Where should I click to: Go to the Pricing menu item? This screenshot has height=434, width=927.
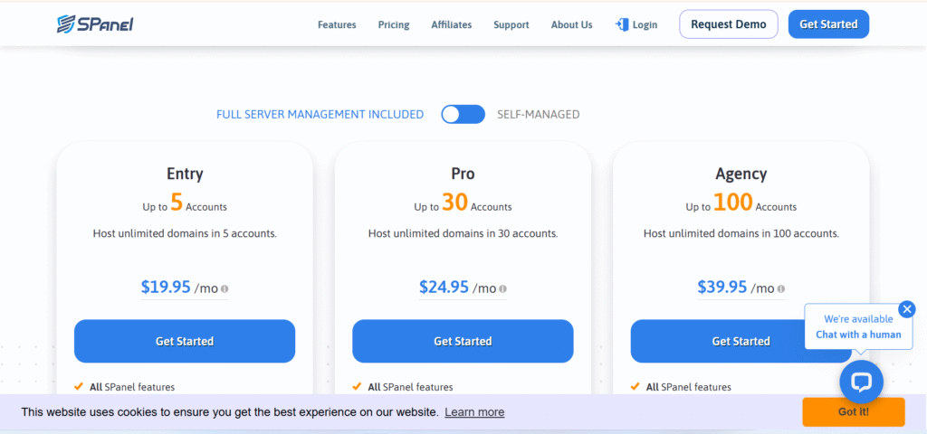tap(393, 25)
